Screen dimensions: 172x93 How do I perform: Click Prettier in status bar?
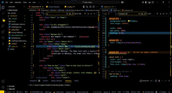coord(163,92)
